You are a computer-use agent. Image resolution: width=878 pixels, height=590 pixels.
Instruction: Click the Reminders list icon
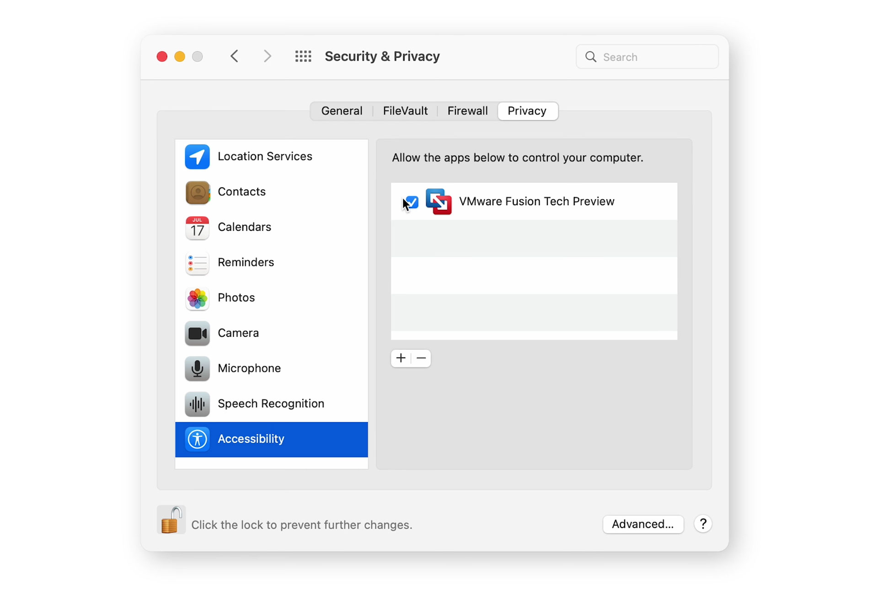pyautogui.click(x=197, y=263)
